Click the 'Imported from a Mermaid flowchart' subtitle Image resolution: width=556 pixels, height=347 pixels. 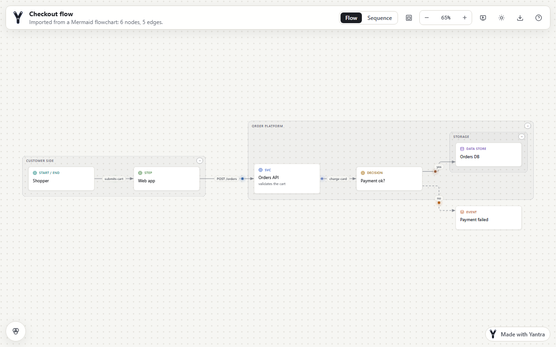[x=96, y=22]
